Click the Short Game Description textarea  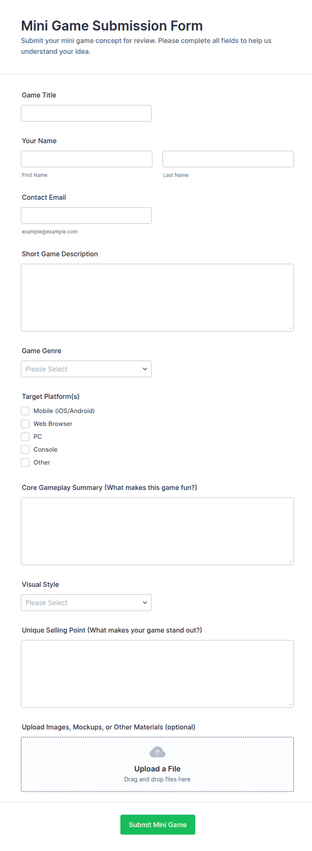click(157, 298)
